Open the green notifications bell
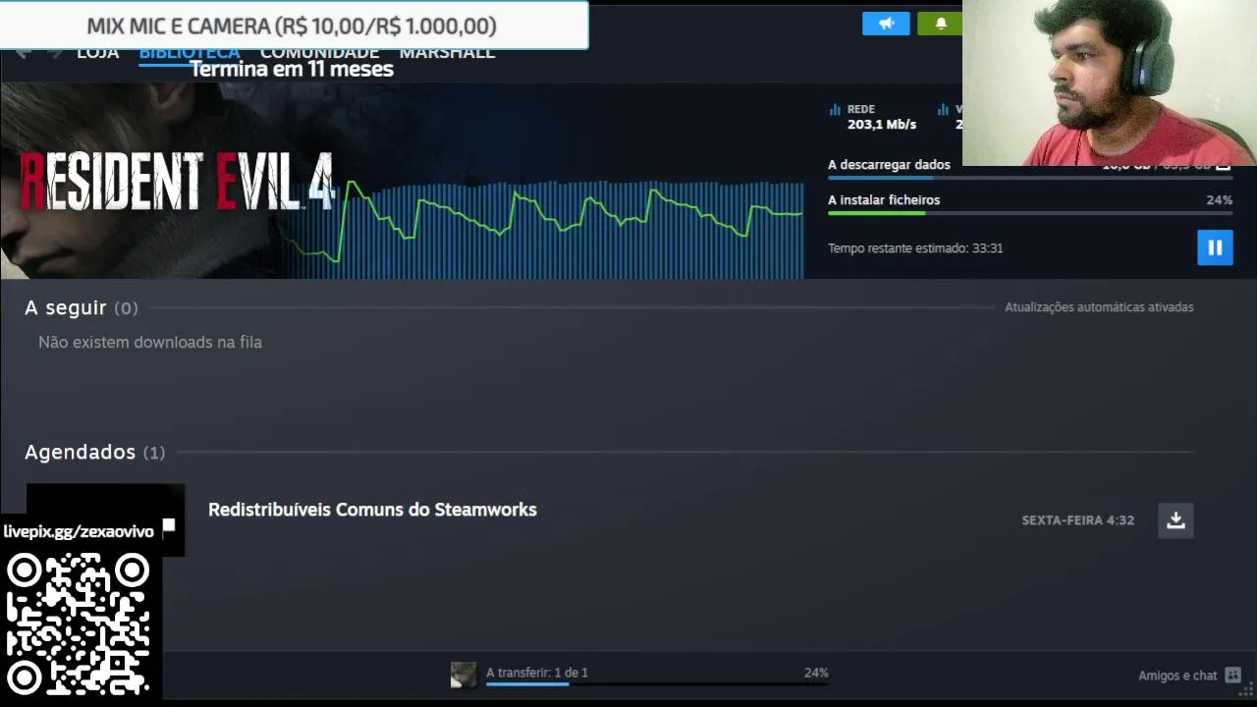The image size is (1257, 707). (x=940, y=24)
